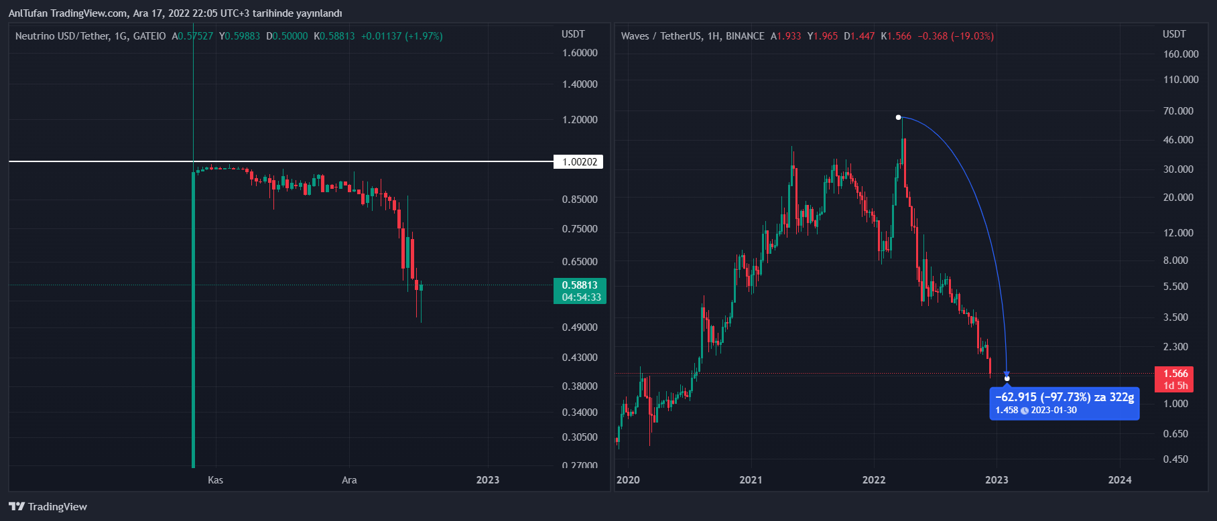Click the USDT label above the Neutrino price axis
Image resolution: width=1217 pixels, height=521 pixels.
[573, 34]
